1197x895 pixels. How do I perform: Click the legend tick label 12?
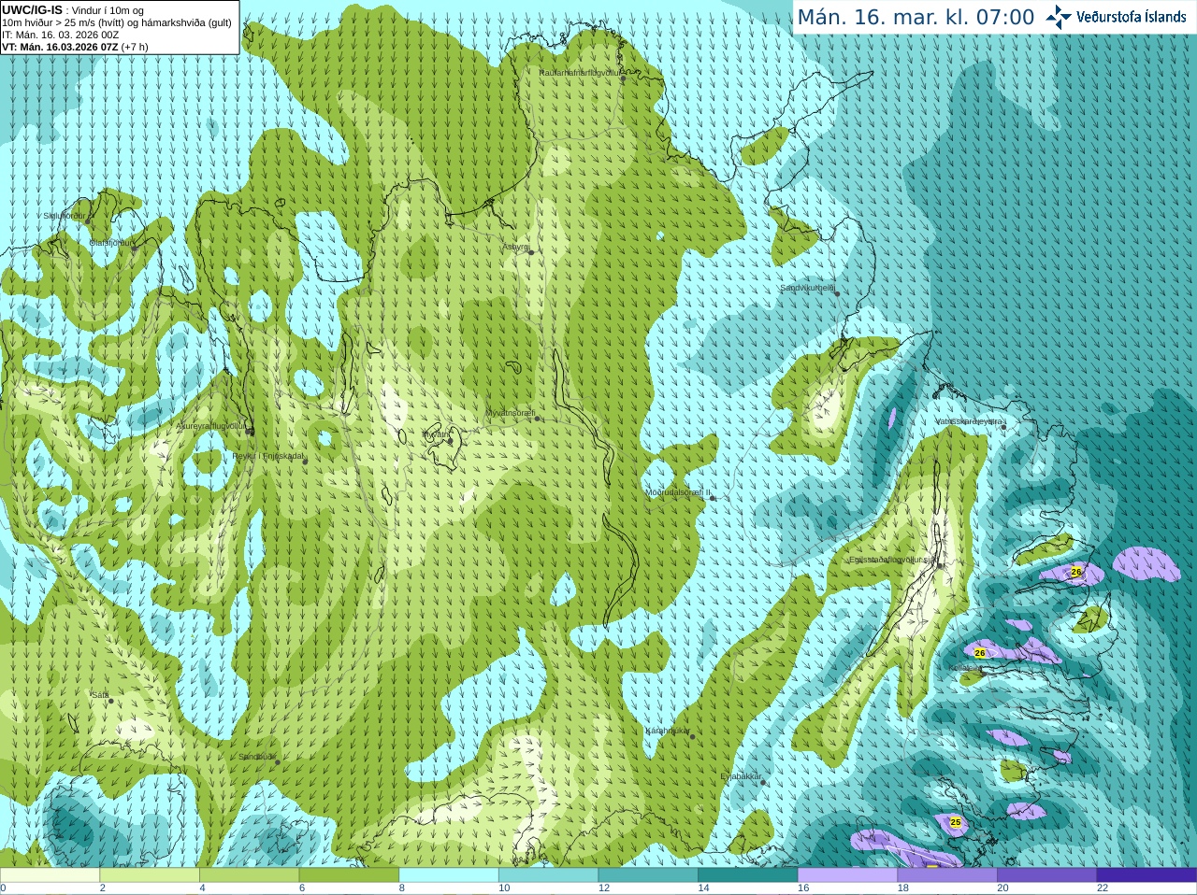tap(603, 888)
